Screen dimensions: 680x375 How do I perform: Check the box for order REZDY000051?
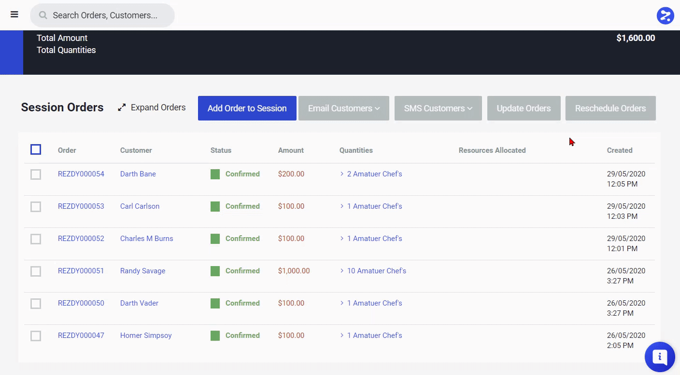click(36, 271)
